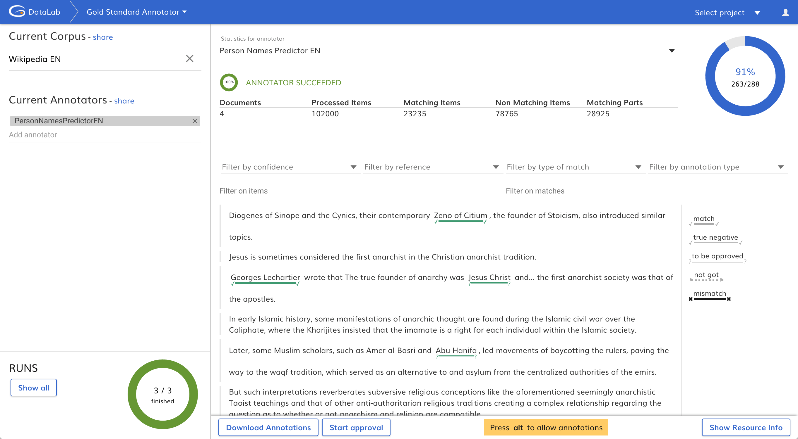Click the Press alt to allow annotations banner
Viewport: 798px width, 439px height.
546,427
